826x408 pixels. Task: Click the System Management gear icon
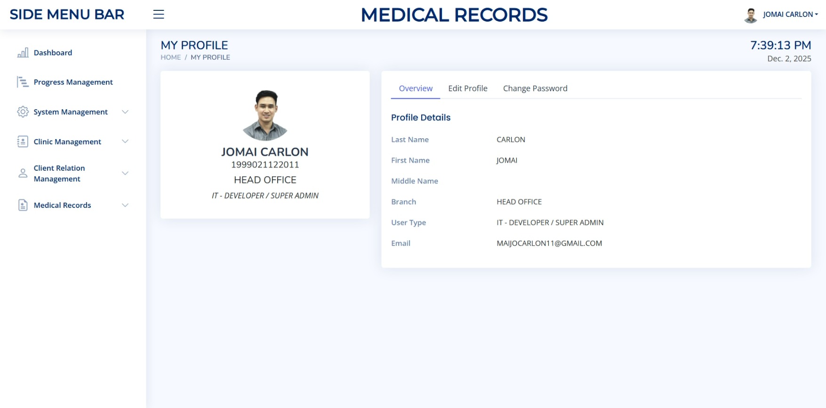pyautogui.click(x=23, y=112)
